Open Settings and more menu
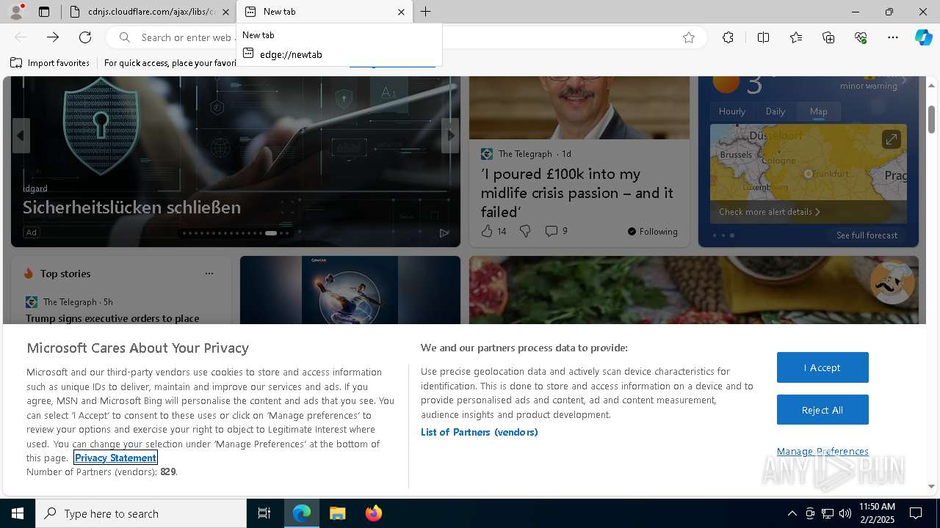This screenshot has height=528, width=940. tap(893, 37)
